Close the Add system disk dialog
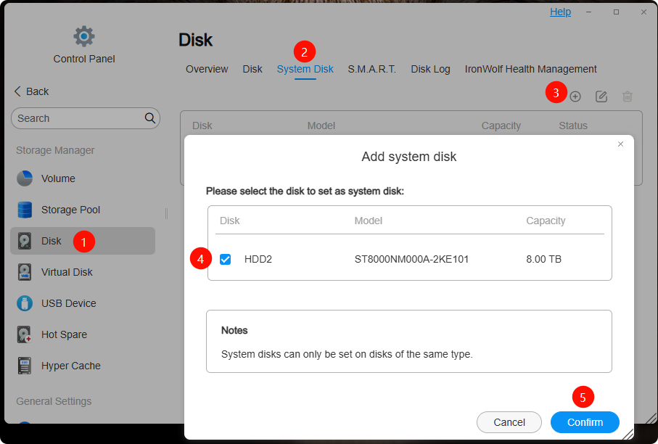 coord(621,144)
